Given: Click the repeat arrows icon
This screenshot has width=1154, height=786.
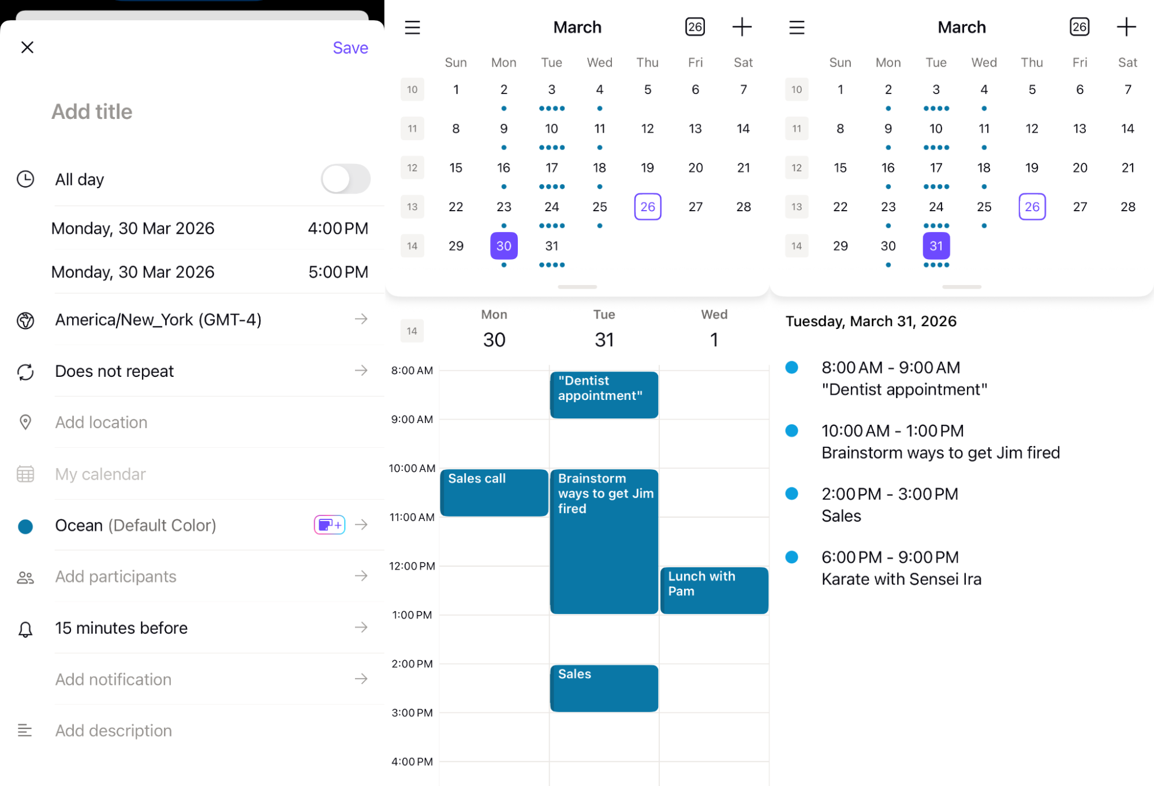Looking at the screenshot, I should 24,372.
